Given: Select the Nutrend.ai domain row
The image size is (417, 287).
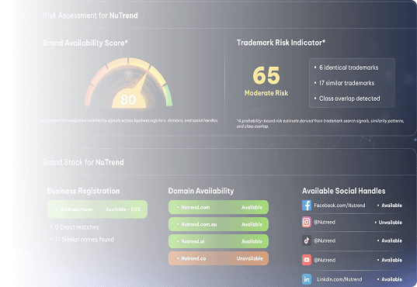Looking at the screenshot, I should point(218,241).
